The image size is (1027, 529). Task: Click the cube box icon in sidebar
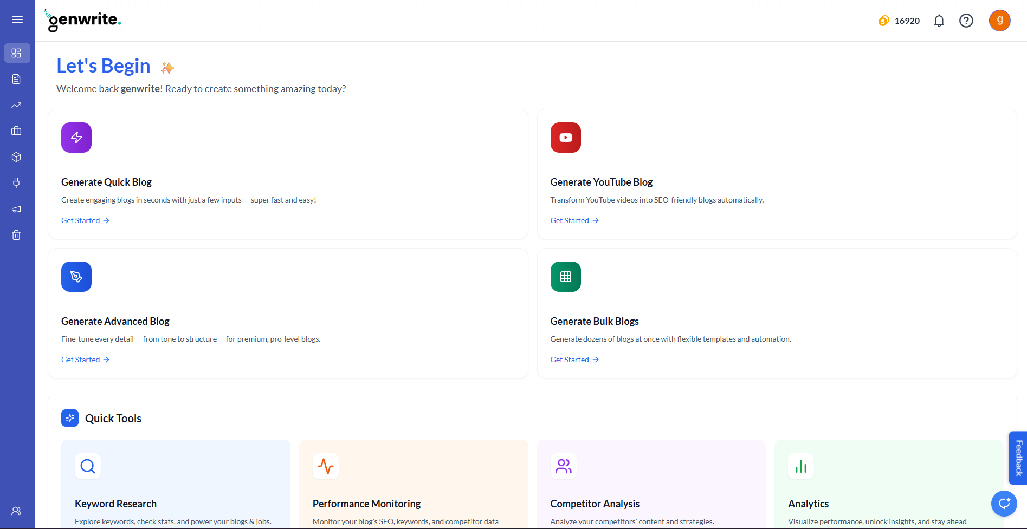click(x=17, y=157)
